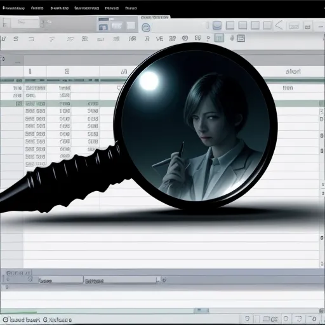Click the small empty-square icon in the formatting toolbar

(31, 39)
